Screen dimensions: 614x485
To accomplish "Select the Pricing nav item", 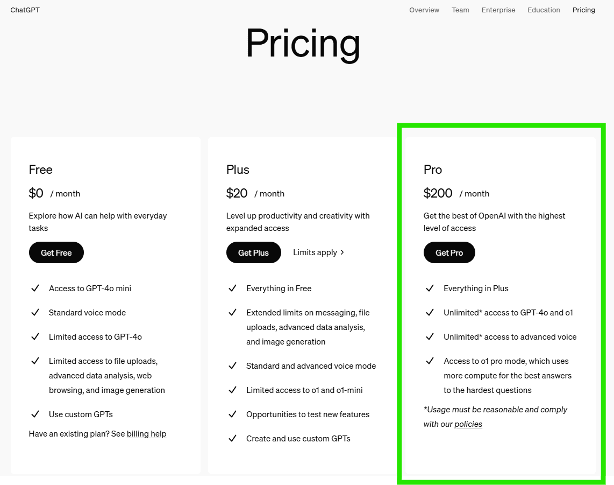I will (584, 10).
